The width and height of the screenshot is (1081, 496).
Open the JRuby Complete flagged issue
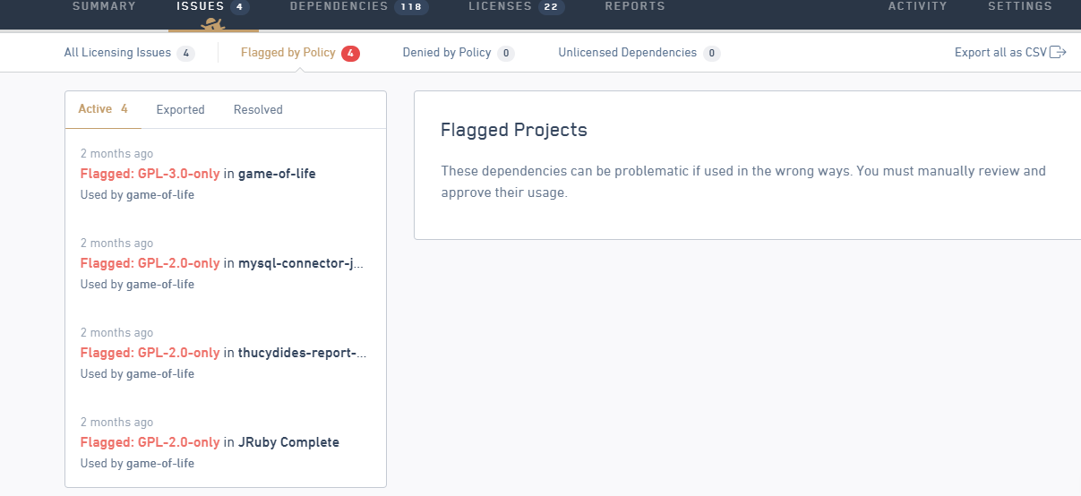226,442
